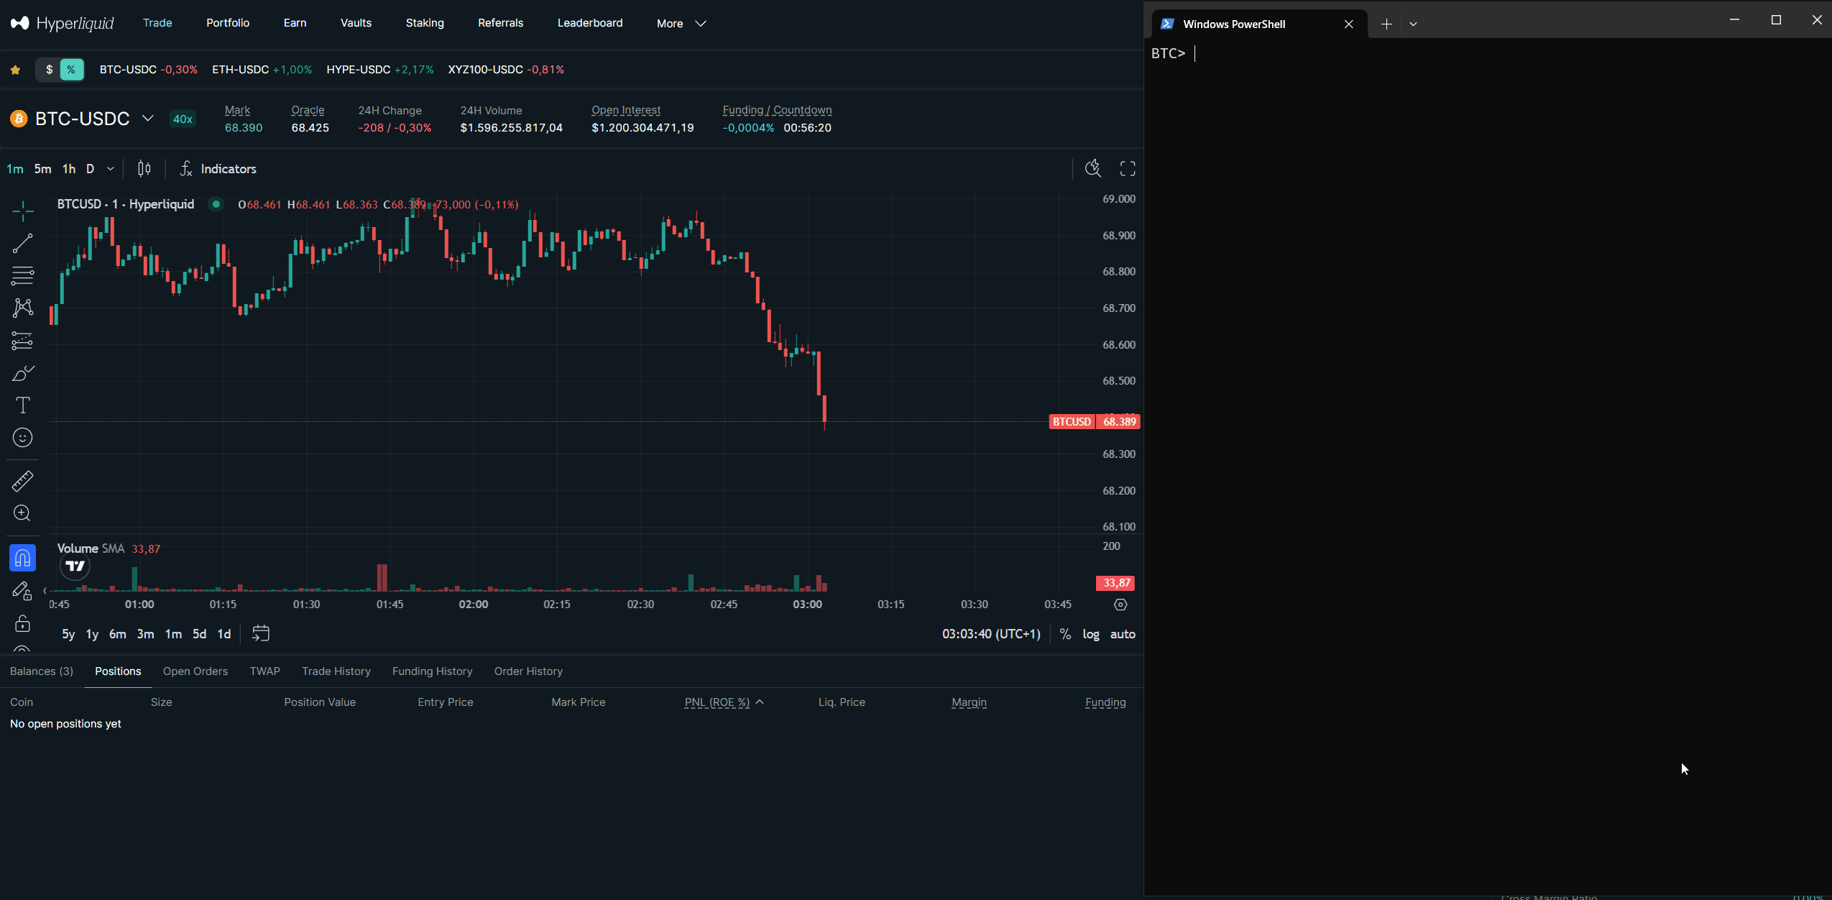Select the text annotation tool
The height and width of the screenshot is (900, 1832).
tap(22, 405)
